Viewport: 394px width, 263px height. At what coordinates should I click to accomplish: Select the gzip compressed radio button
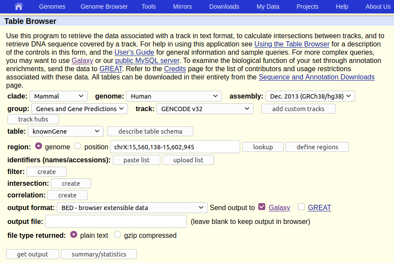point(117,234)
